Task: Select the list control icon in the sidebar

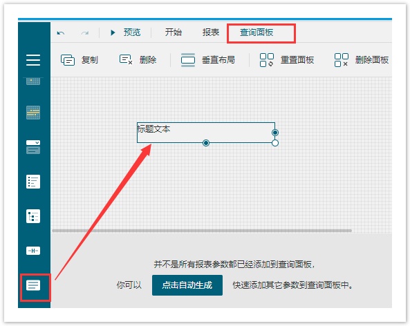Action: tap(33, 182)
